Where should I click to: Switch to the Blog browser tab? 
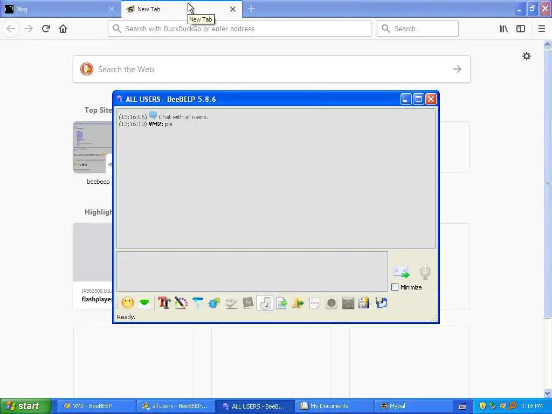coord(60,9)
